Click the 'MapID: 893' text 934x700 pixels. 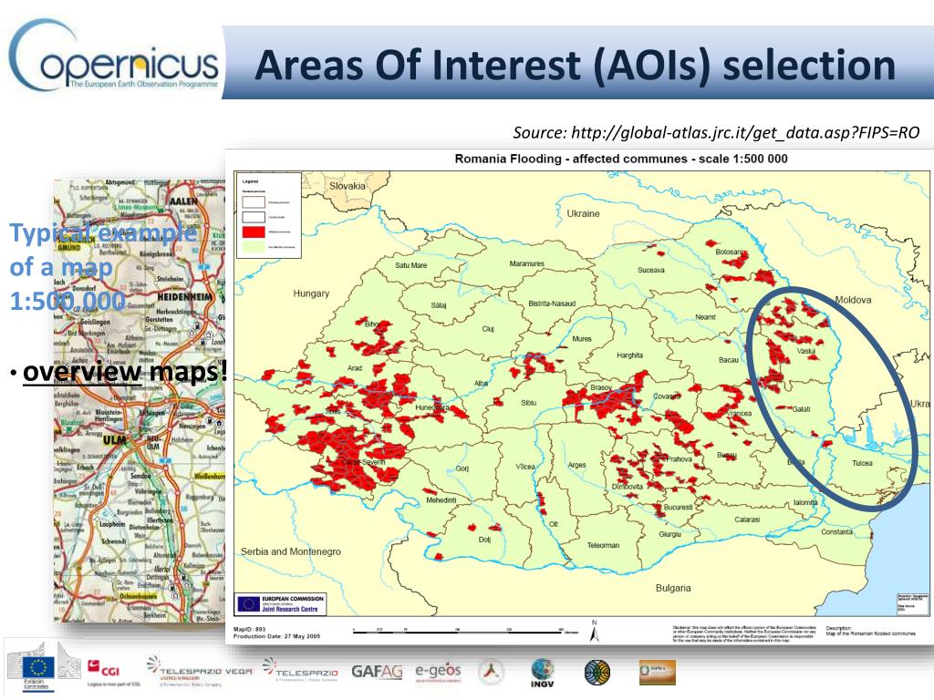(x=250, y=629)
